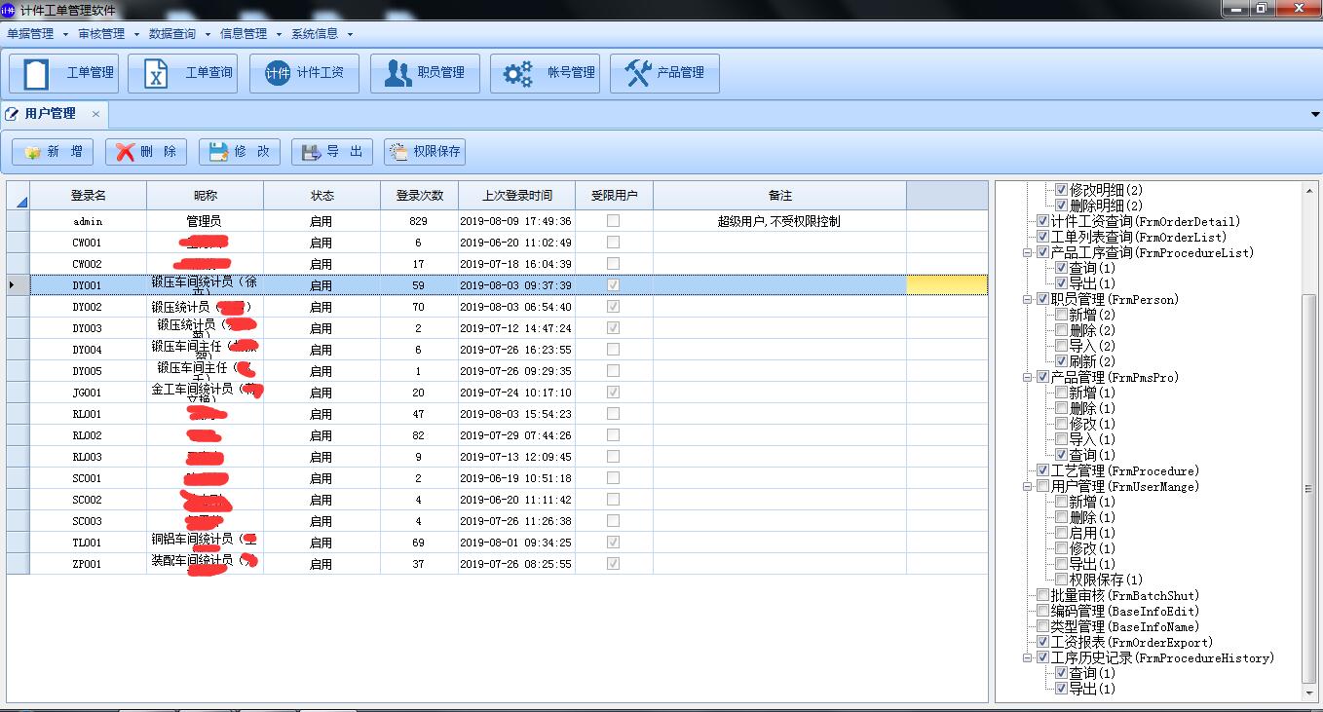This screenshot has width=1323, height=712.
Task: Enable the 编码管理 (BaseInfoEdit) permission
Action: [x=1042, y=611]
